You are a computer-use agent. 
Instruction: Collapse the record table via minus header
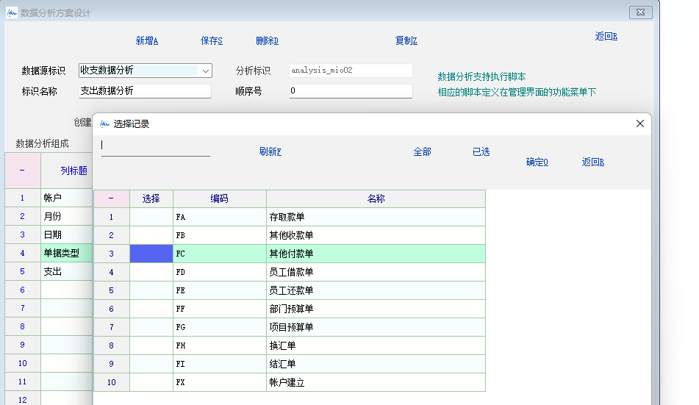click(x=111, y=198)
